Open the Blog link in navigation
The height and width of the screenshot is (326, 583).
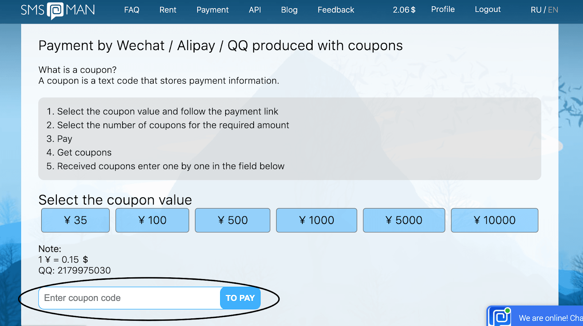pos(289,10)
